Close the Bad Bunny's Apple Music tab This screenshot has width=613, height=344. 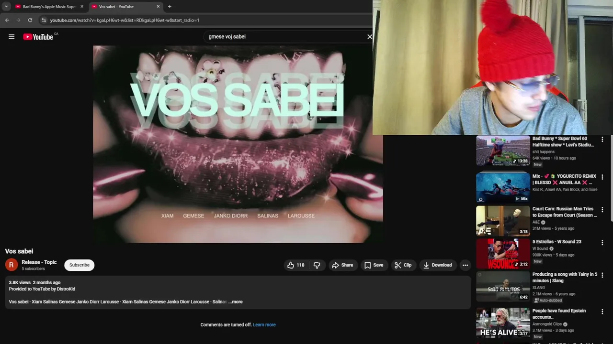tap(82, 7)
